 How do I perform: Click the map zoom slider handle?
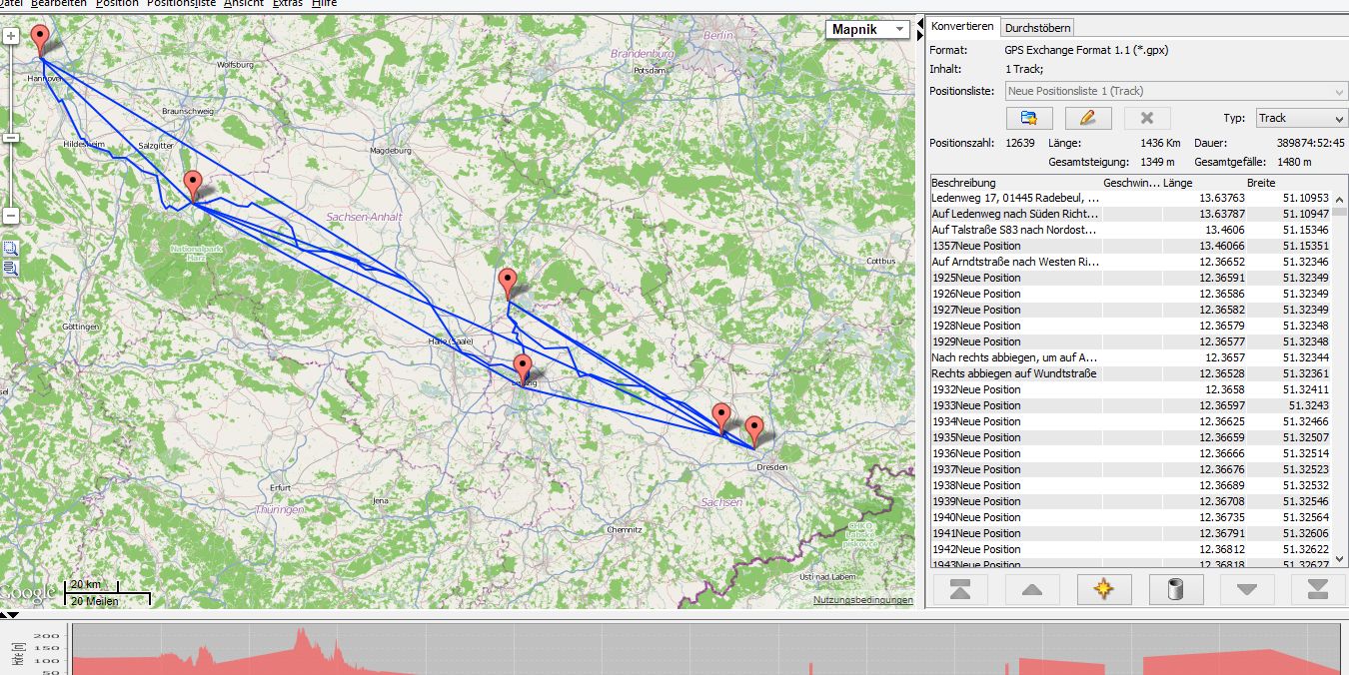[11, 137]
